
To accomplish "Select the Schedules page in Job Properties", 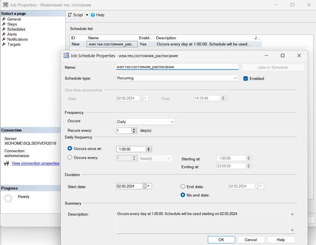I will [16, 29].
